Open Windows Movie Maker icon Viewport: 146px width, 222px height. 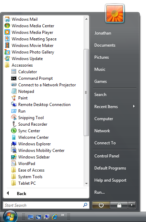(x=7, y=45)
